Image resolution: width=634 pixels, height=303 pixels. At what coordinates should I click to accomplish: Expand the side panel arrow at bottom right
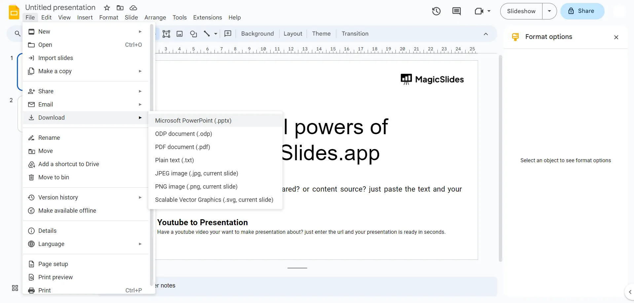tap(629, 292)
